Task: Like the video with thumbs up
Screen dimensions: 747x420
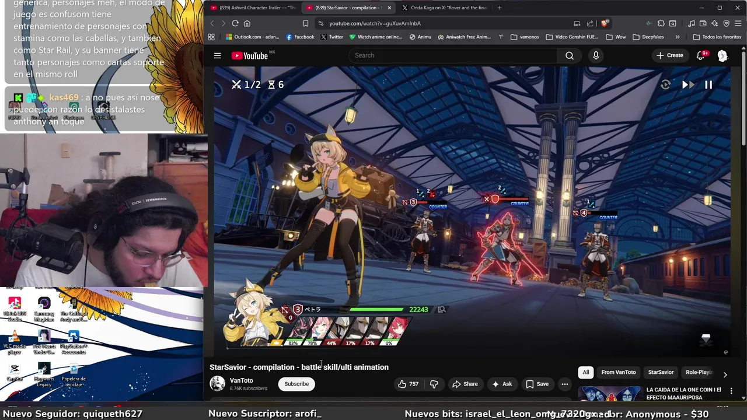Action: coord(408,384)
